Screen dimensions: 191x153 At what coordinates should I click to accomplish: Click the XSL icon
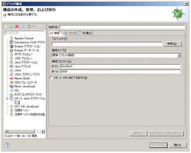(12, 91)
